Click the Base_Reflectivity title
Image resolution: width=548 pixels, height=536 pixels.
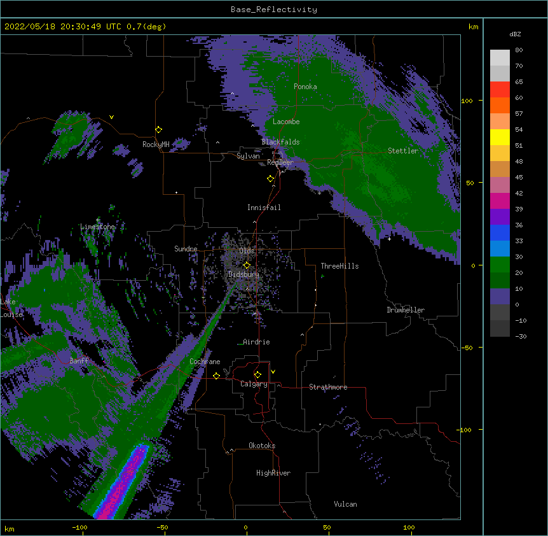pos(274,10)
